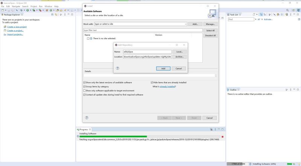Toggle Scheduled view in Task List

click(265, 15)
